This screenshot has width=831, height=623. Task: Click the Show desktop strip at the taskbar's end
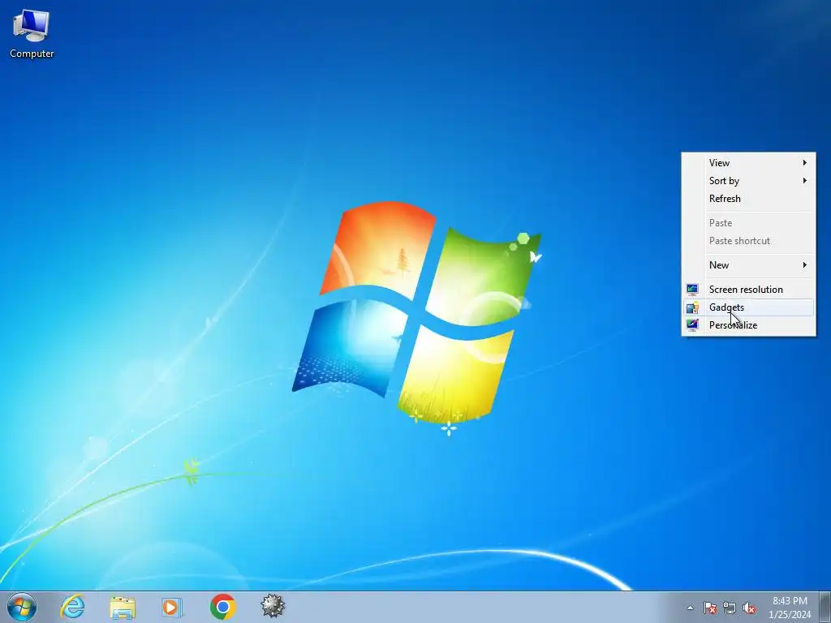pyautogui.click(x=825, y=607)
